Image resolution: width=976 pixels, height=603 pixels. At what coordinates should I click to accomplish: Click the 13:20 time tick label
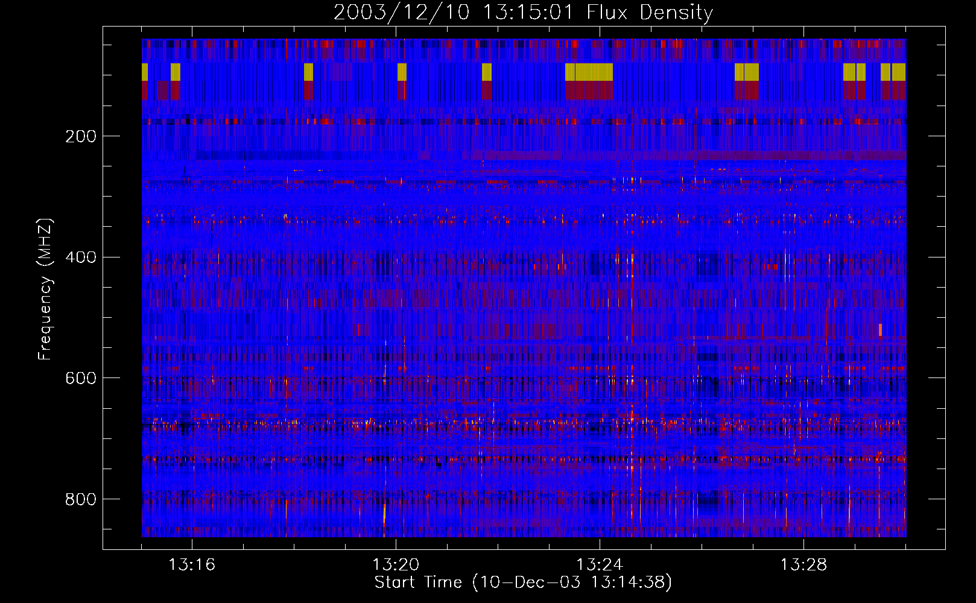click(396, 564)
